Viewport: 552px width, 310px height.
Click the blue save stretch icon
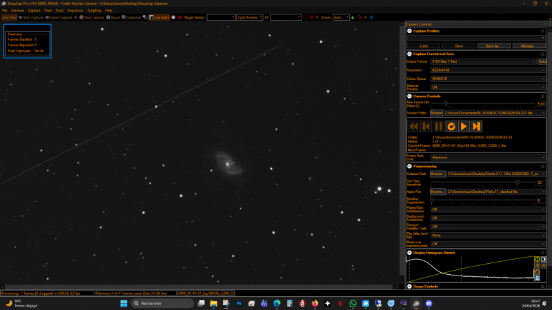[x=538, y=278]
